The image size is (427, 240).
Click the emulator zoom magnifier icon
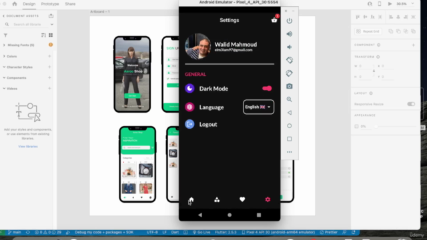[289, 99]
